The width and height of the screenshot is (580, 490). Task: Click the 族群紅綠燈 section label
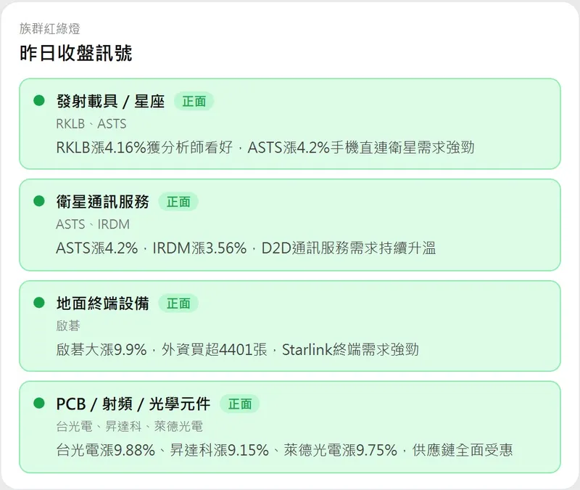[50, 29]
